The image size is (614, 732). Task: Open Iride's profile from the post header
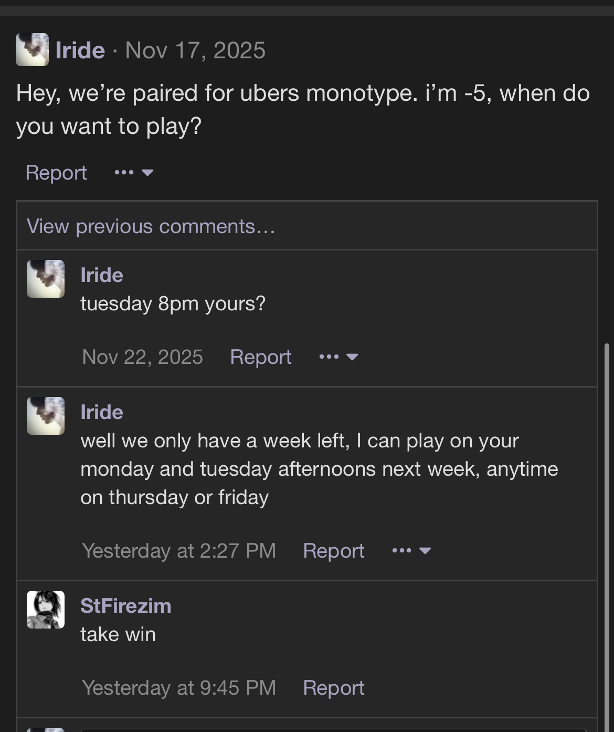click(x=80, y=50)
